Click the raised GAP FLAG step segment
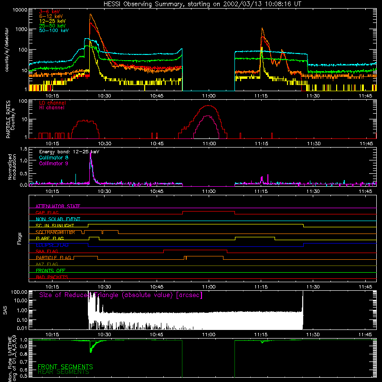Viewport: 382px width, 382px height. [209, 212]
